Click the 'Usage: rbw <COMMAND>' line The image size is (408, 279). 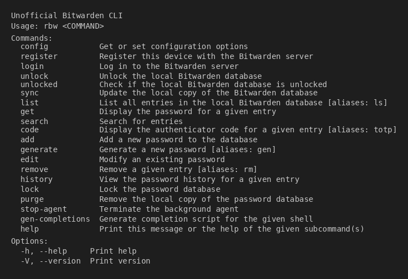[57, 26]
